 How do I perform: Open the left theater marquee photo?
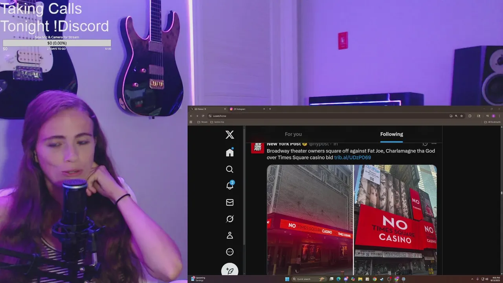point(310,220)
